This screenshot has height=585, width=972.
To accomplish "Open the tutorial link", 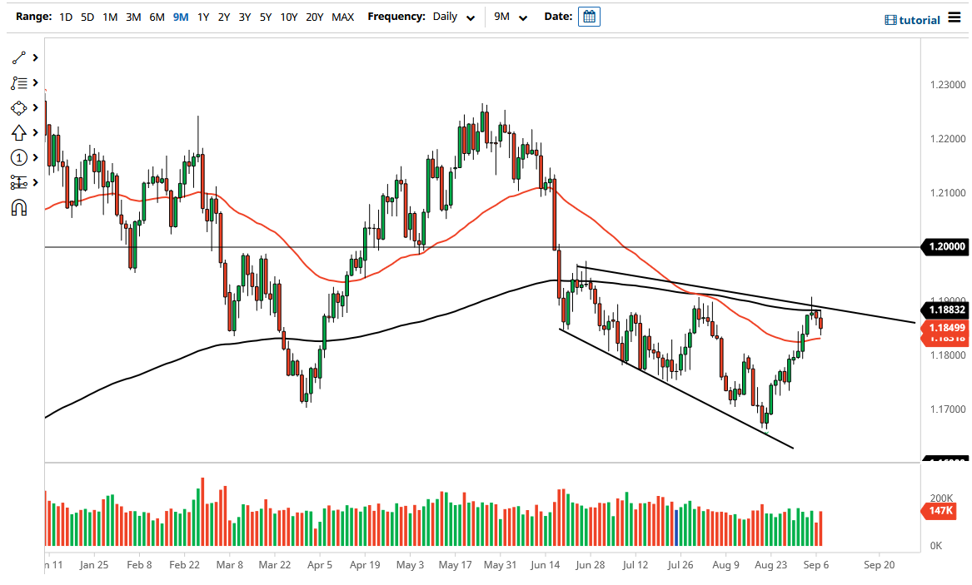I will (x=913, y=20).
